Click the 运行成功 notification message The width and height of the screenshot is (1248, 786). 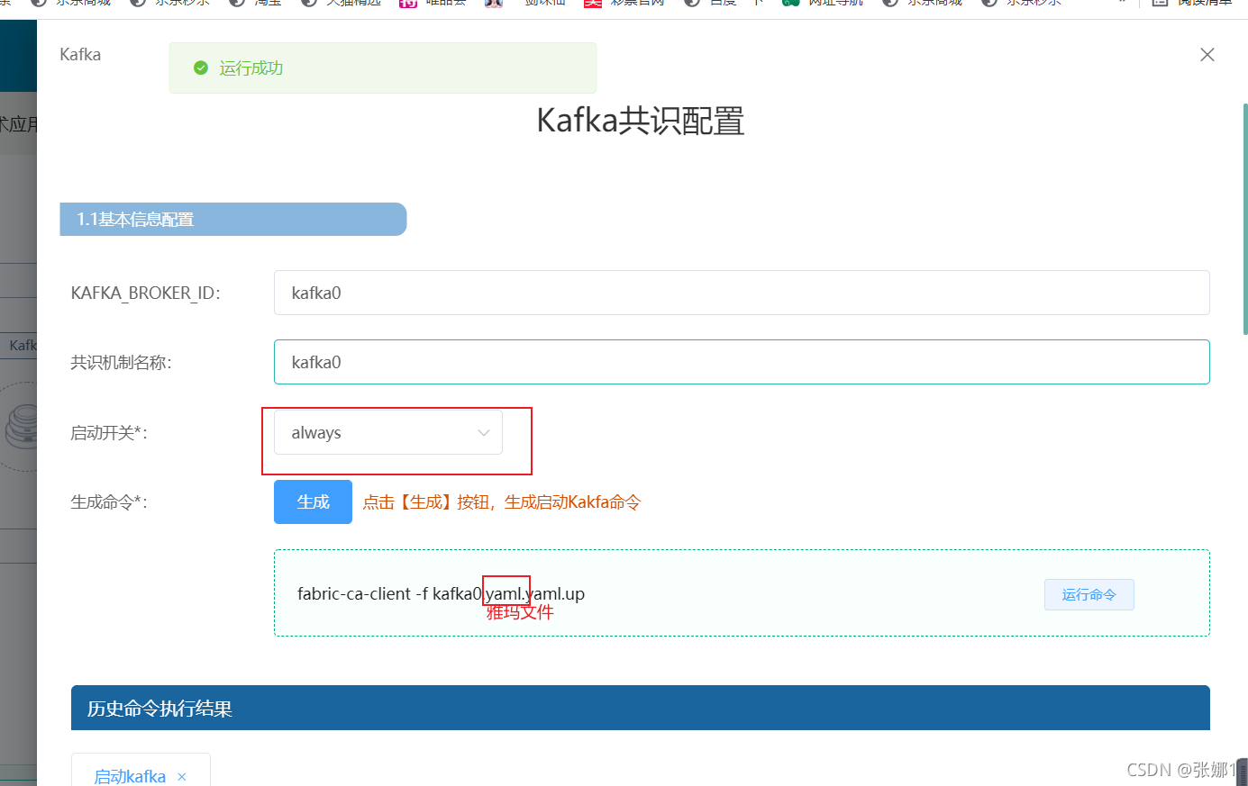(x=383, y=68)
